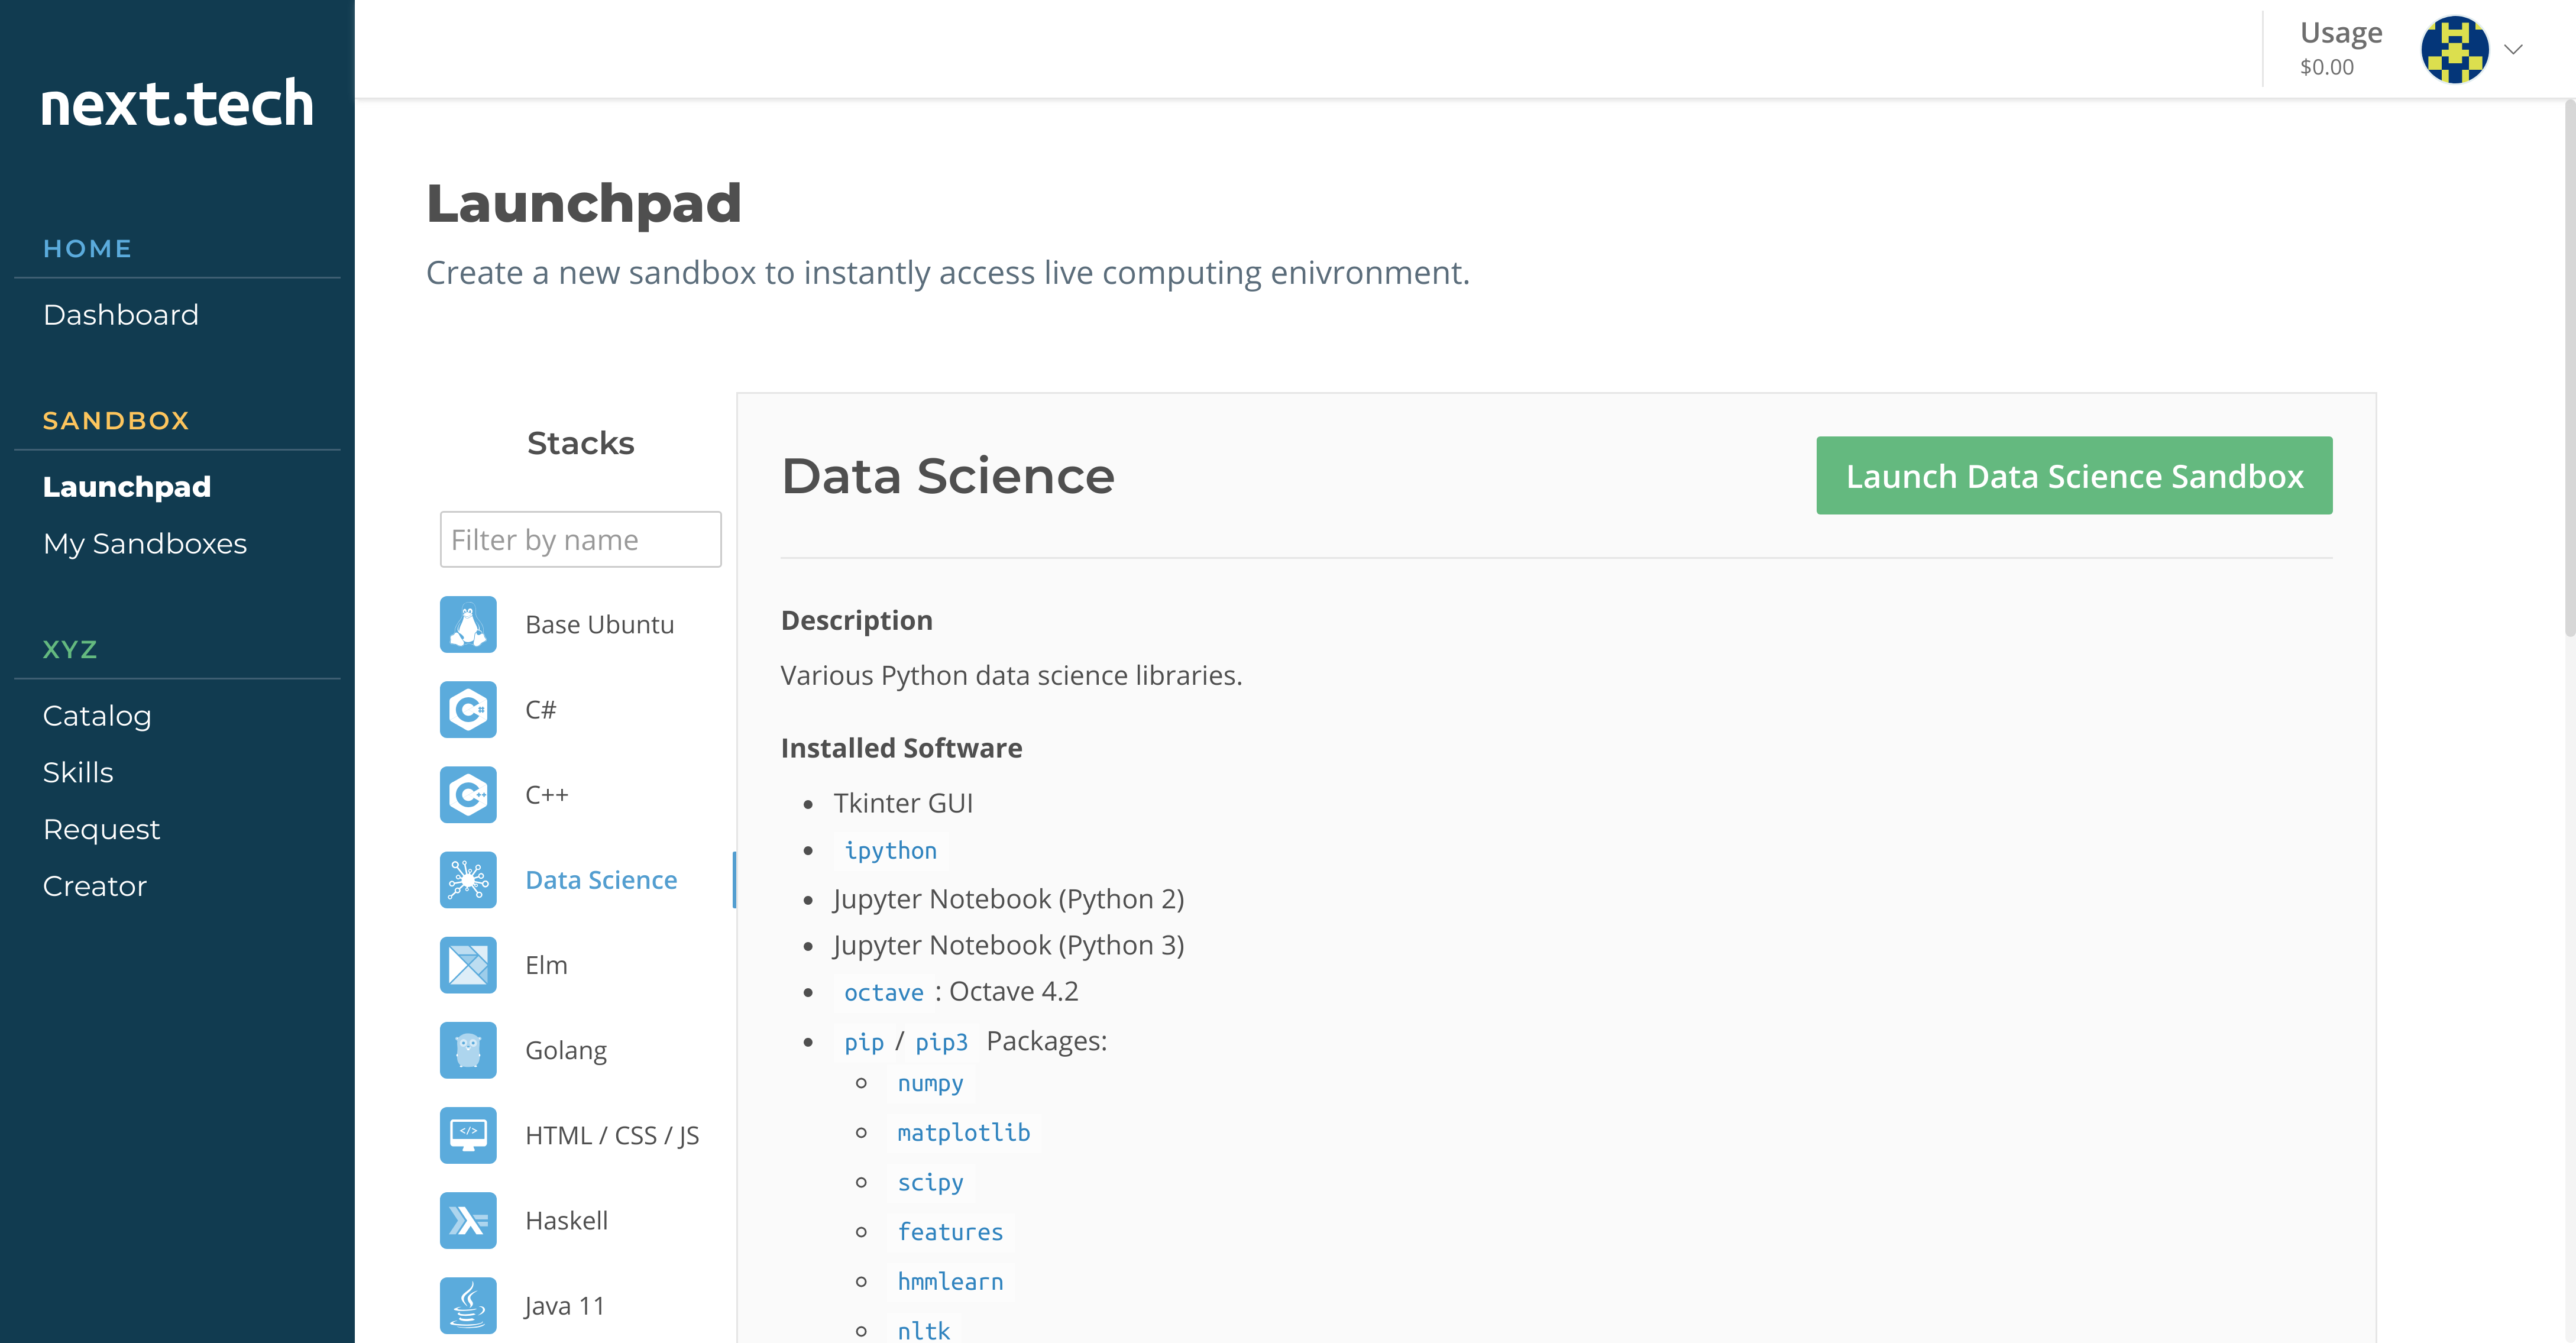The image size is (2576, 1343).
Task: Click the Elm stack icon
Action: pos(468,965)
